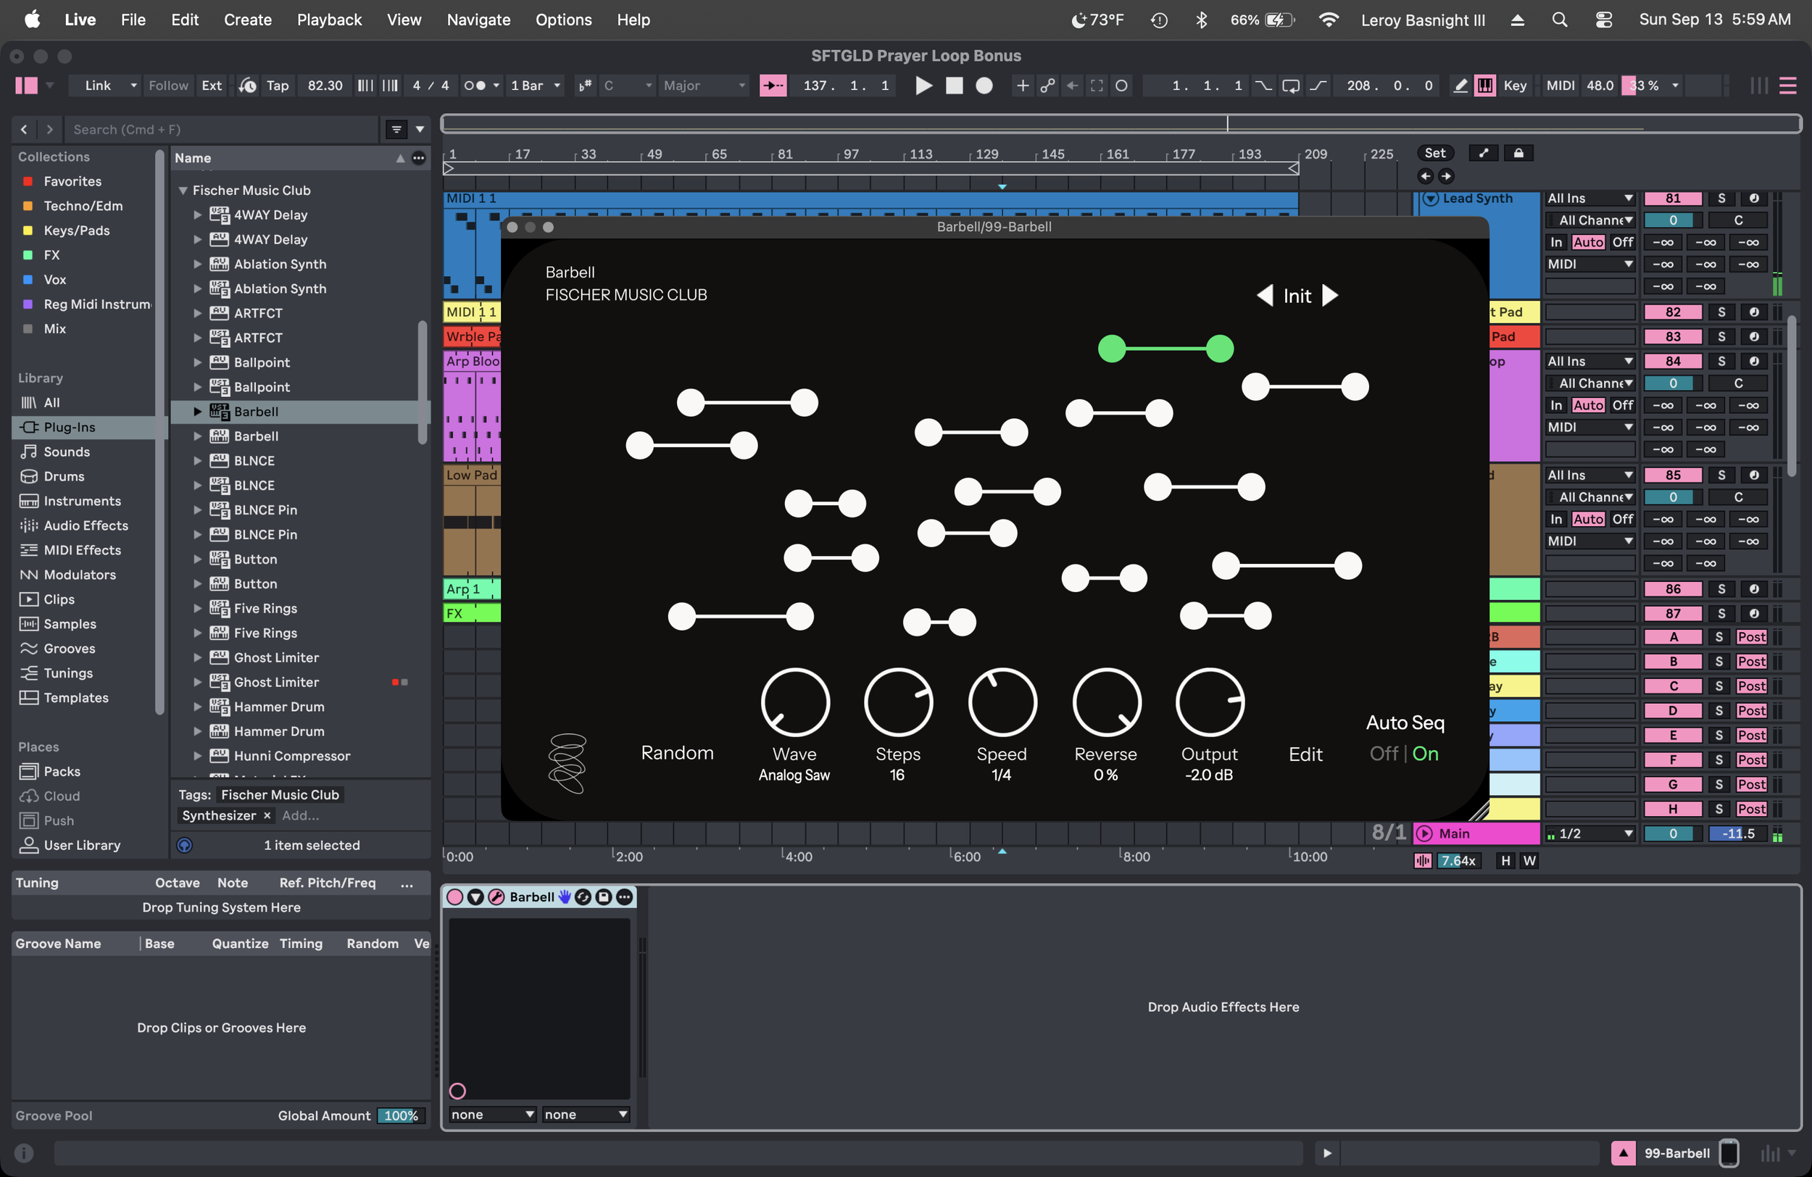The image size is (1812, 1177).
Task: Expand the Hammer Drum first entry
Action: click(x=197, y=707)
